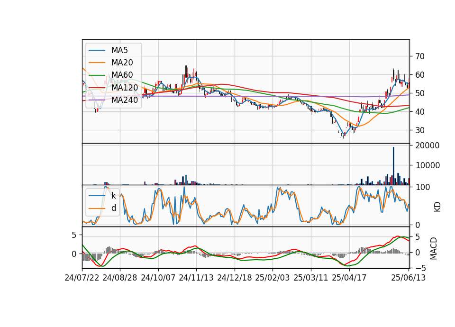Click the green MA60 legend line sample

[x=97, y=75]
